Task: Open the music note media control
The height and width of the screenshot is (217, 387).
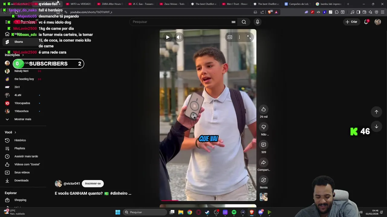Action: point(352,12)
